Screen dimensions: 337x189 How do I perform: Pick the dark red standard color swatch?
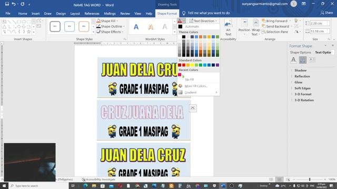(180, 65)
